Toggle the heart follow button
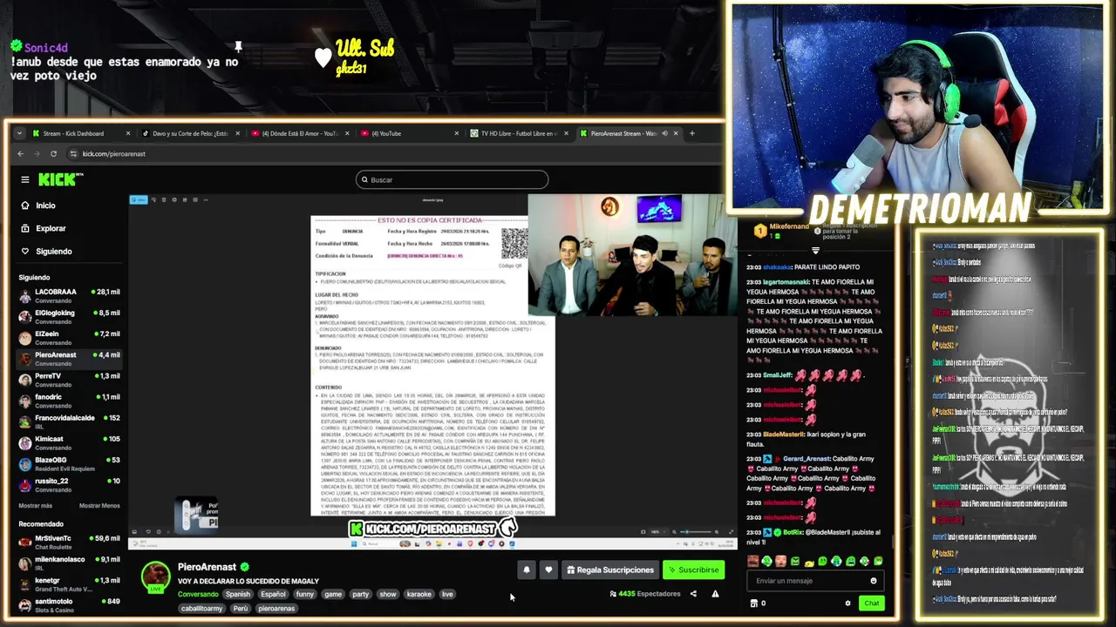This screenshot has height=627, width=1116. tap(548, 570)
